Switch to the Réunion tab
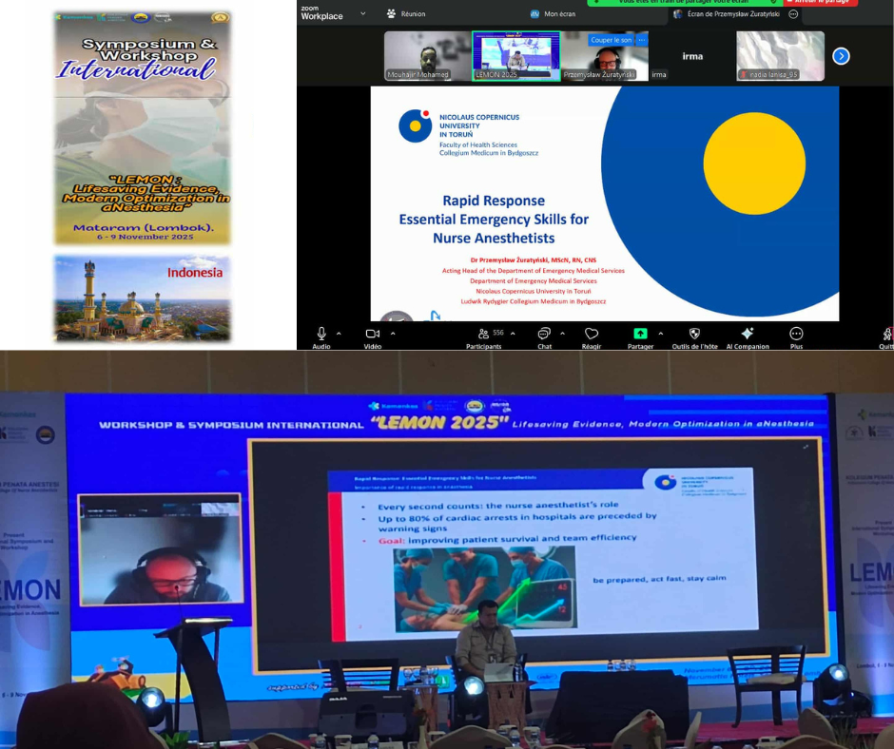 tap(405, 14)
